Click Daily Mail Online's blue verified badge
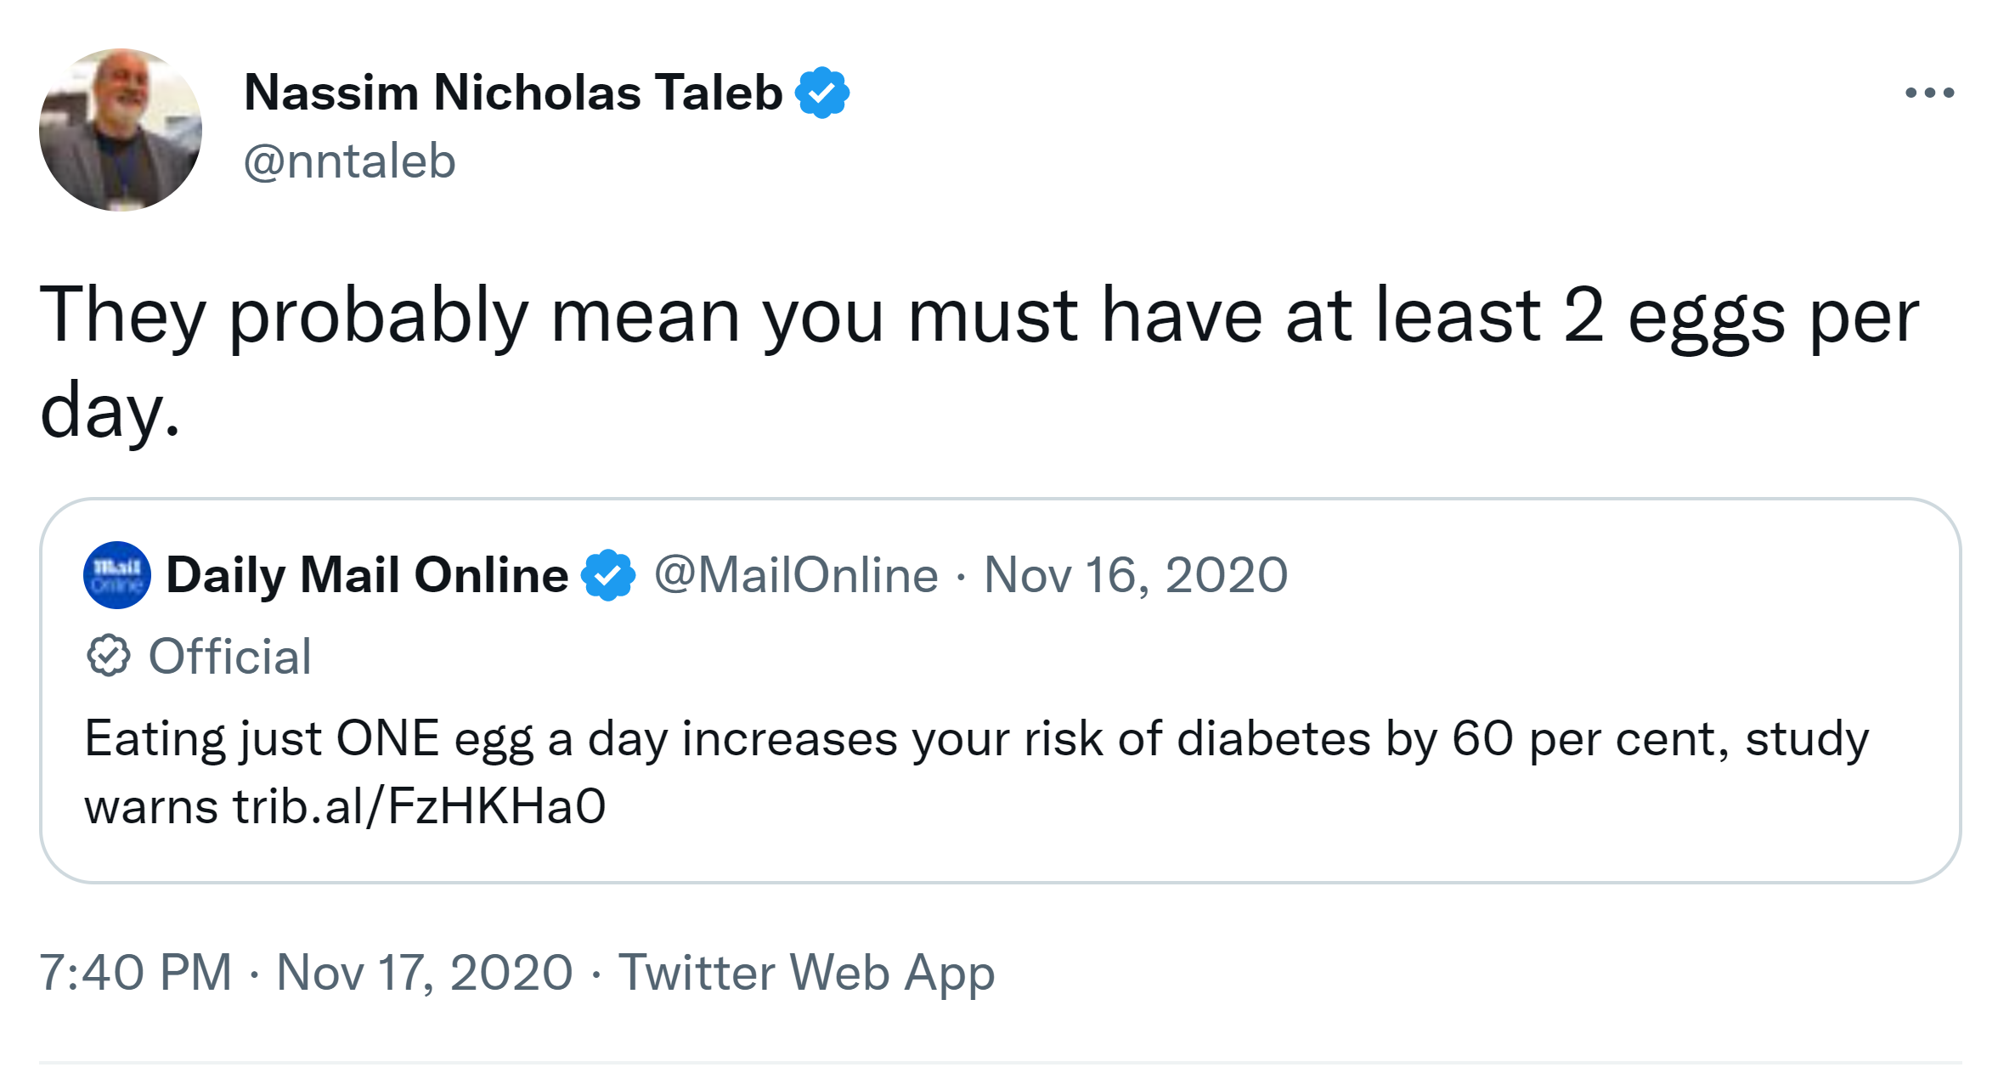The height and width of the screenshot is (1090, 1998). point(608,575)
